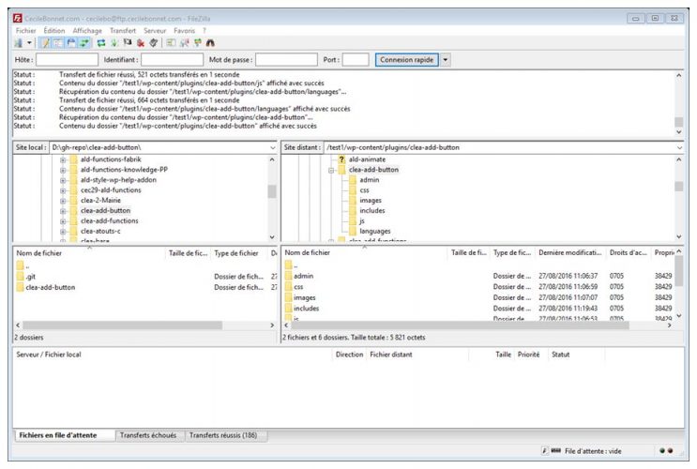Toggle the message log display icon
The width and height of the screenshot is (697, 469).
45,42
